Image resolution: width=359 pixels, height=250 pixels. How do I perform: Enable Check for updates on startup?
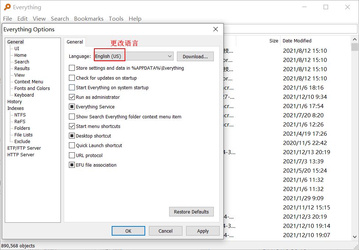point(72,78)
